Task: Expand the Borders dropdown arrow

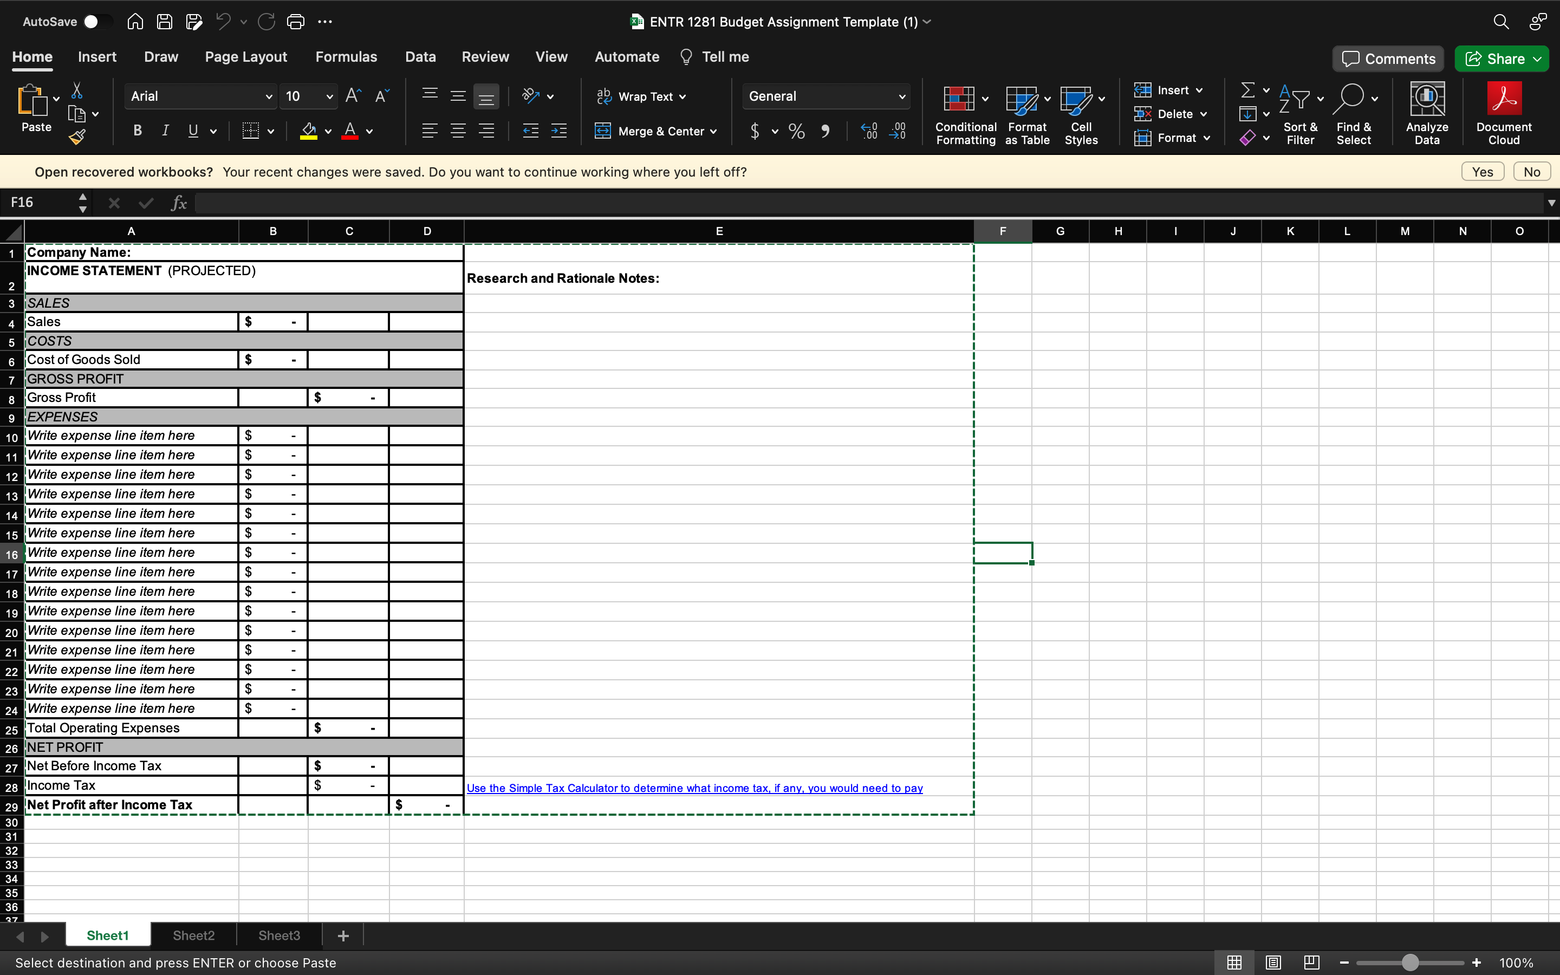Action: (x=271, y=132)
